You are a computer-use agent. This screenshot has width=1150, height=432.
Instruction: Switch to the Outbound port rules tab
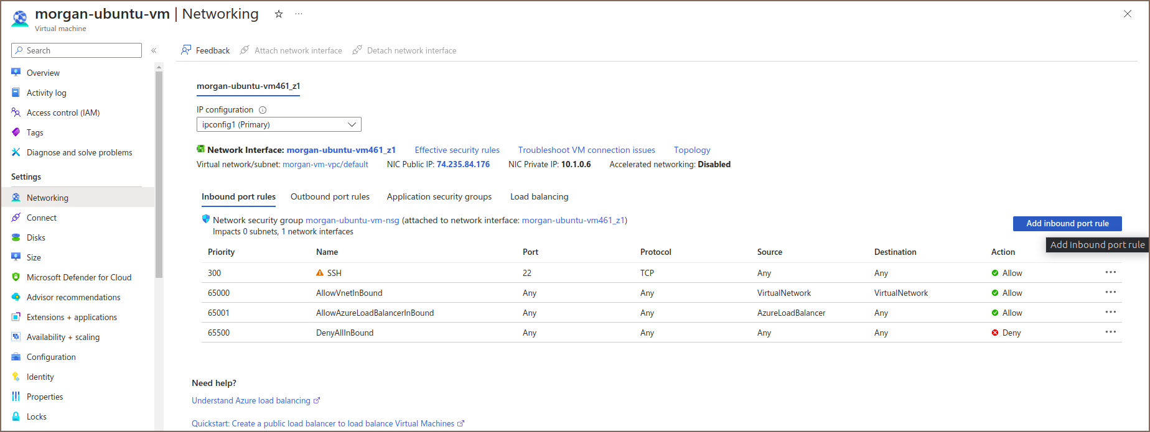coord(330,196)
